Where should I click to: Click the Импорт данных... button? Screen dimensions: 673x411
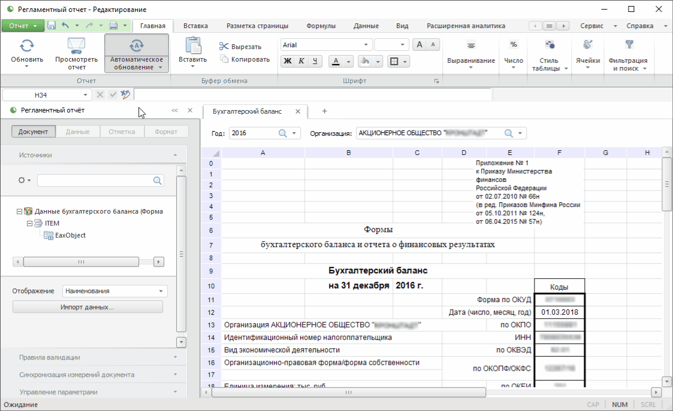click(87, 307)
